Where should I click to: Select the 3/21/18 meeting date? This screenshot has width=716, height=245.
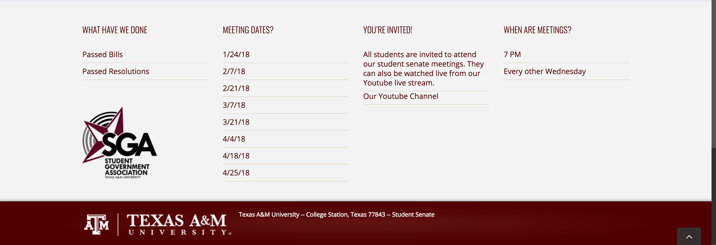tap(236, 122)
